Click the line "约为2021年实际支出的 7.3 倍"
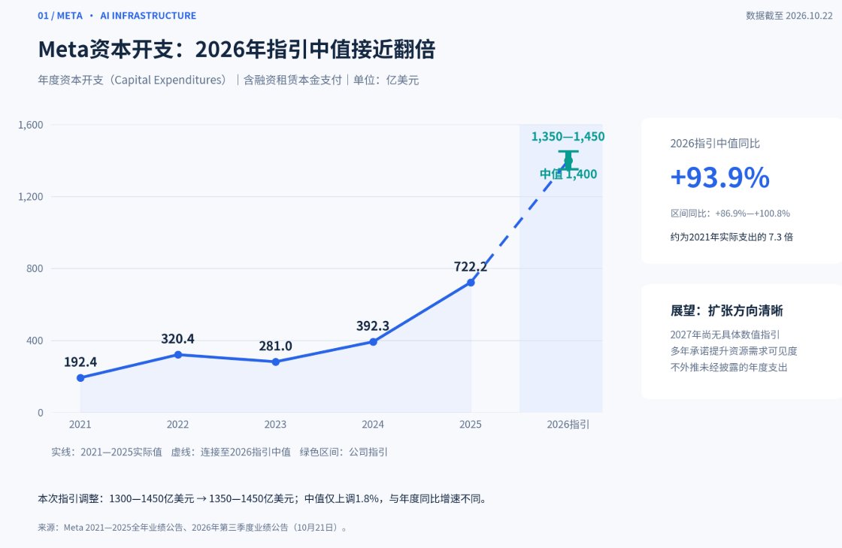Image resolution: width=842 pixels, height=548 pixels. click(x=731, y=237)
